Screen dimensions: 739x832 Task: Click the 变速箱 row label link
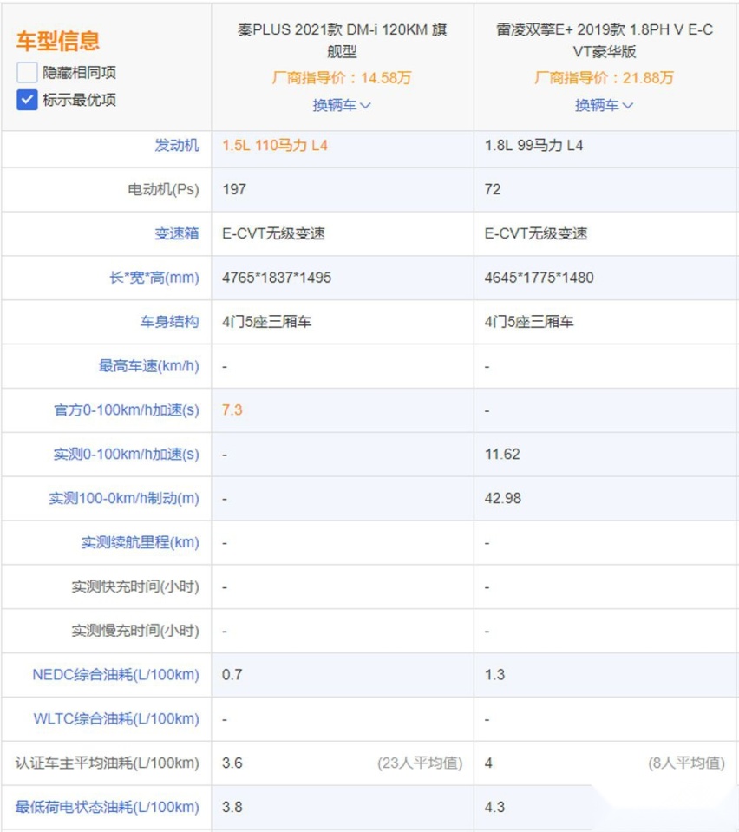pyautogui.click(x=177, y=233)
